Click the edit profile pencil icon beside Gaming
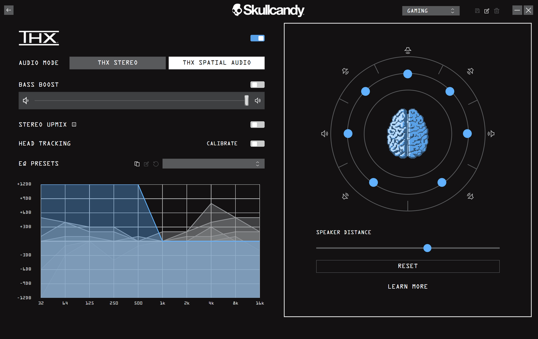The width and height of the screenshot is (538, 339). coord(487,11)
